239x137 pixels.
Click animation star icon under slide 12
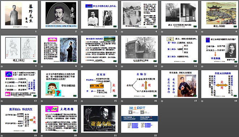click(x=202, y=66)
